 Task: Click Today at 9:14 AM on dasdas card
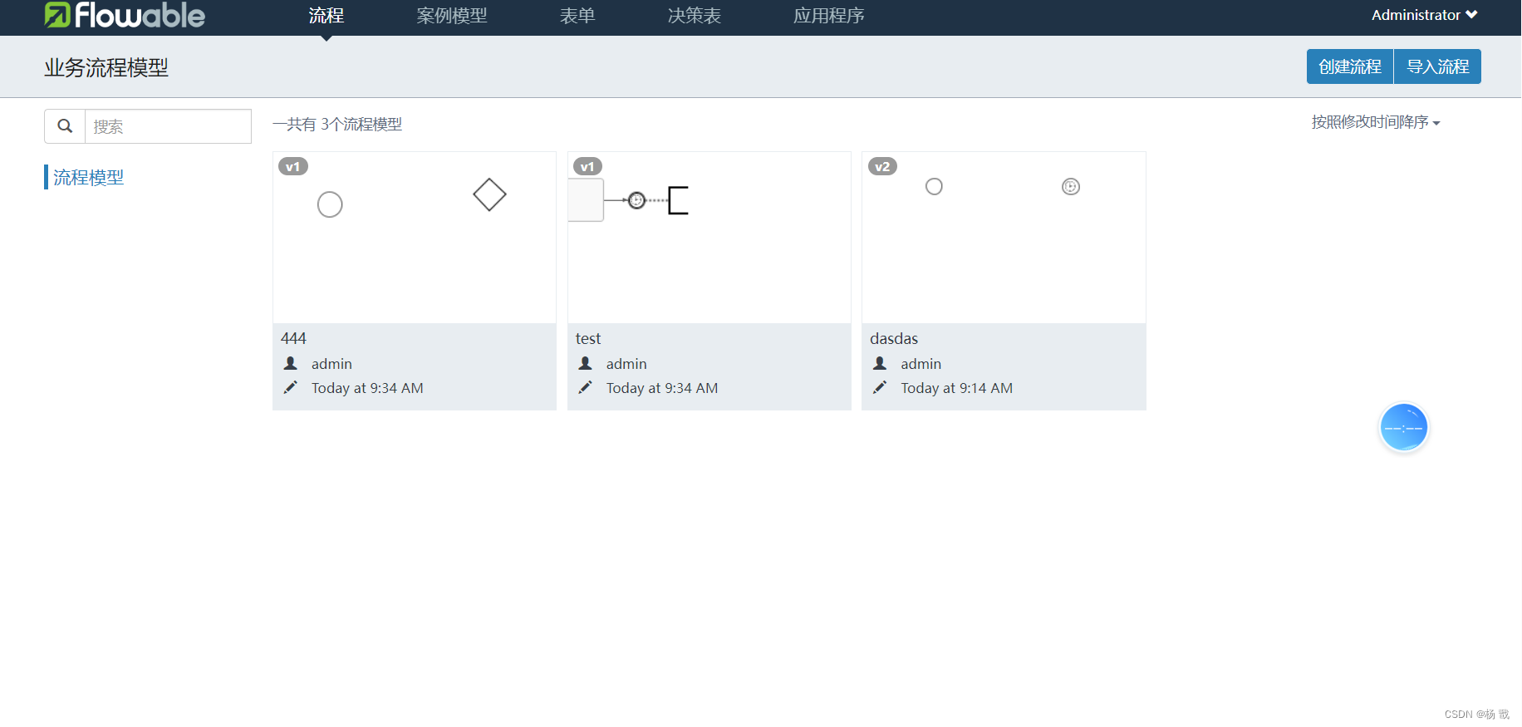click(957, 388)
